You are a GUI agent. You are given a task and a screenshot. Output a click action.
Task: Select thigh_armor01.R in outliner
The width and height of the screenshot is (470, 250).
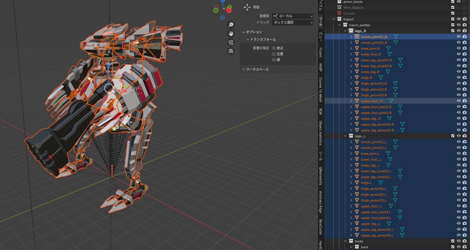click(374, 83)
